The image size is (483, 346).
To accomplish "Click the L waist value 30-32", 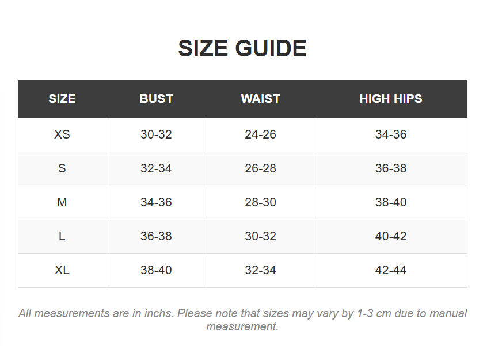I will tap(260, 236).
